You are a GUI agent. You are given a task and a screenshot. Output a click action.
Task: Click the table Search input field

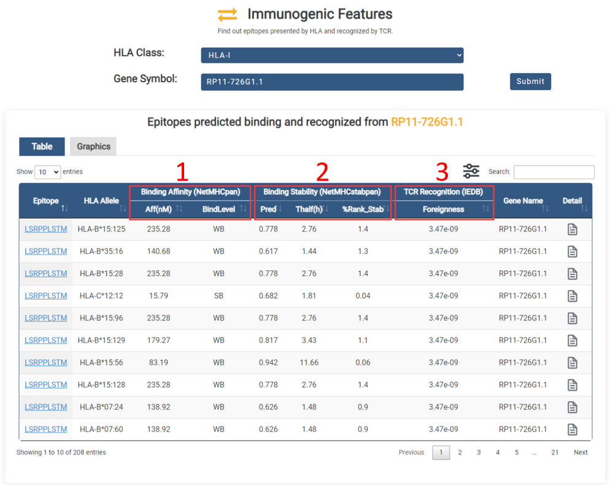[554, 172]
